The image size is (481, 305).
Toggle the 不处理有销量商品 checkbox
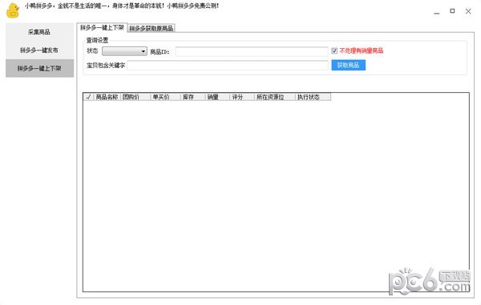334,51
